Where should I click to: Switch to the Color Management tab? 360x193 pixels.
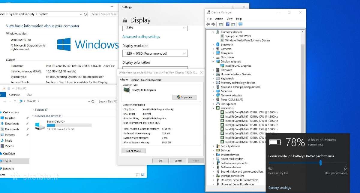(x=151, y=80)
